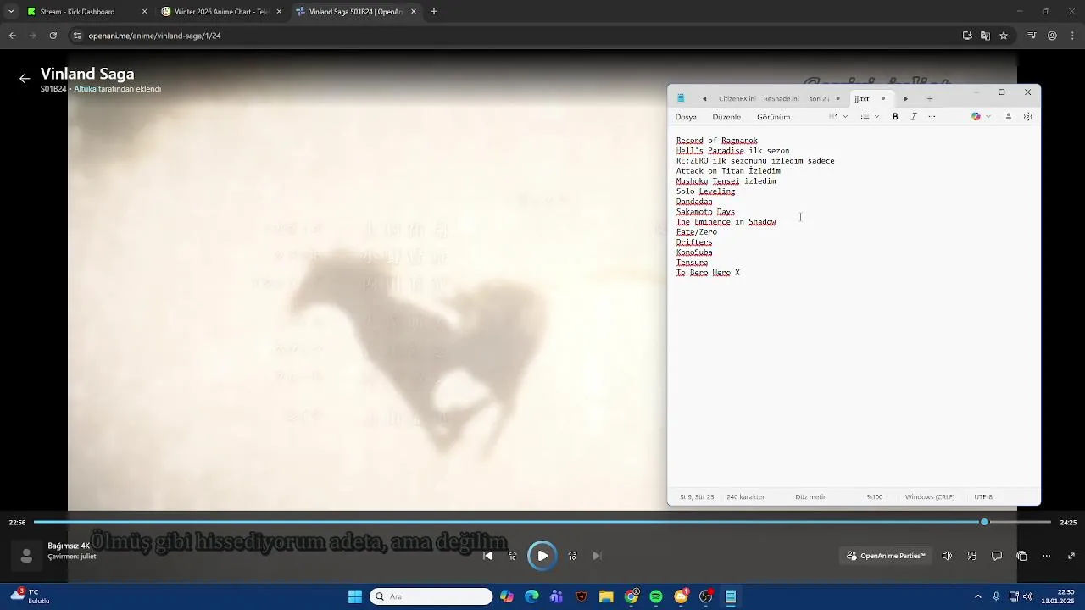Screen dimensions: 1085x610
Task: Open the Chrome tab search dropdown
Action: [10, 12]
